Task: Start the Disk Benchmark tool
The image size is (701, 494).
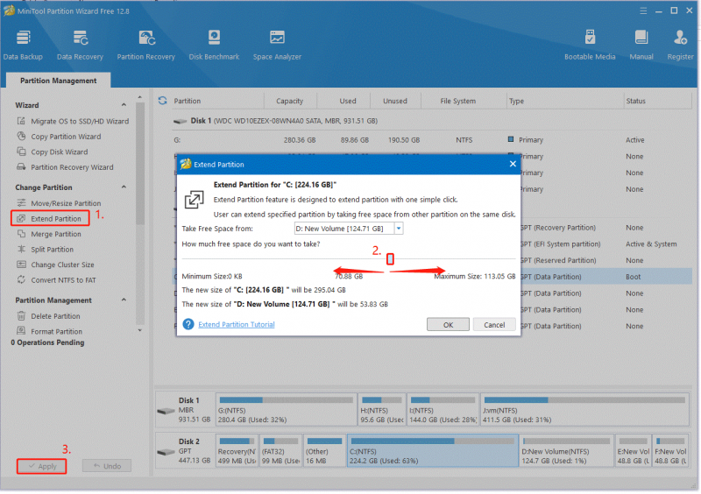Action: click(214, 45)
